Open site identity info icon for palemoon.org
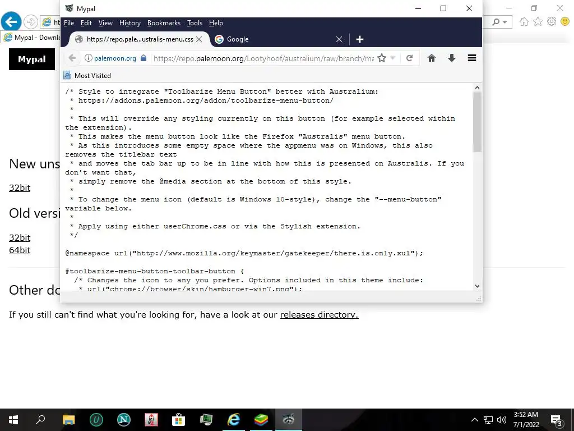 (88, 58)
